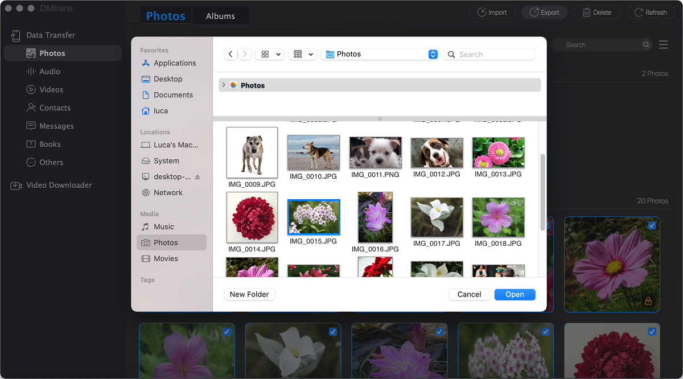
Task: Uncheck purple crocus photo checkbox in DMtrans
Action: [x=439, y=332]
